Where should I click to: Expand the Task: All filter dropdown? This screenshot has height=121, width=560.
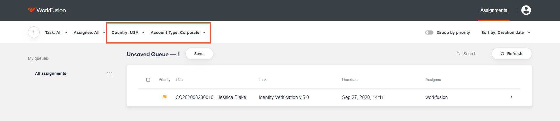56,32
